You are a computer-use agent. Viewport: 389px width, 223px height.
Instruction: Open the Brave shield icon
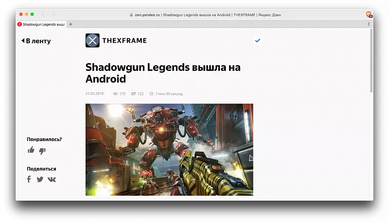click(369, 15)
